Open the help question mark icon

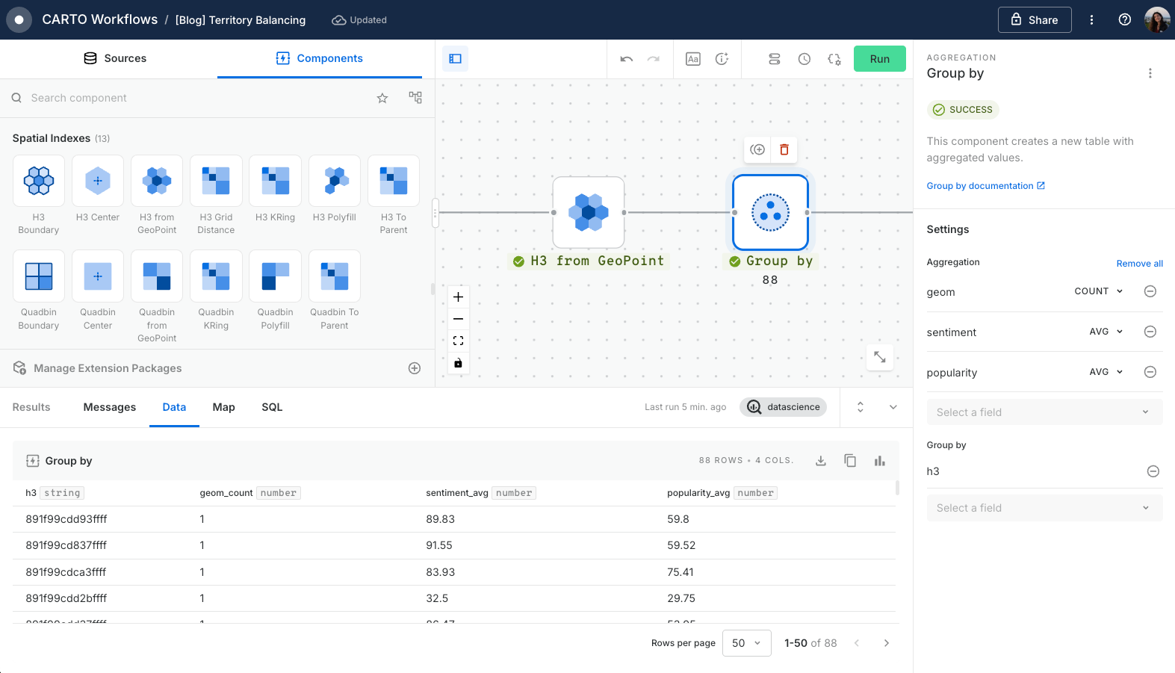[x=1124, y=20]
